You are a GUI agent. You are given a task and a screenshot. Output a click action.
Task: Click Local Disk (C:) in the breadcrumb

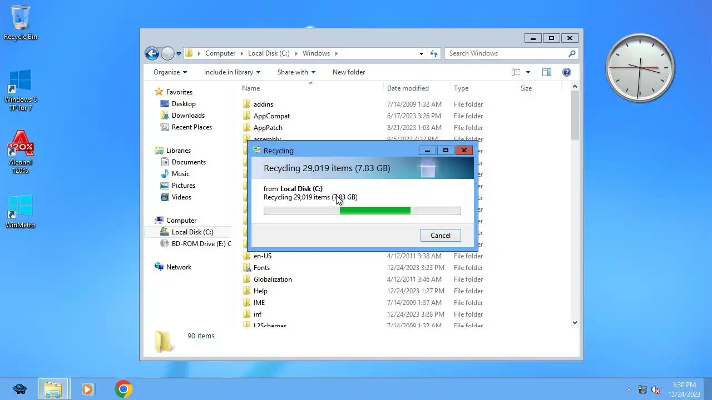[269, 53]
